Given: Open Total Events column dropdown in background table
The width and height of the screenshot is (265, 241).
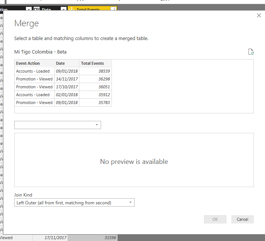Looking at the screenshot, I should coord(113,9).
